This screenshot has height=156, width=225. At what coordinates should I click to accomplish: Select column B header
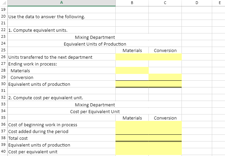point(132,3)
